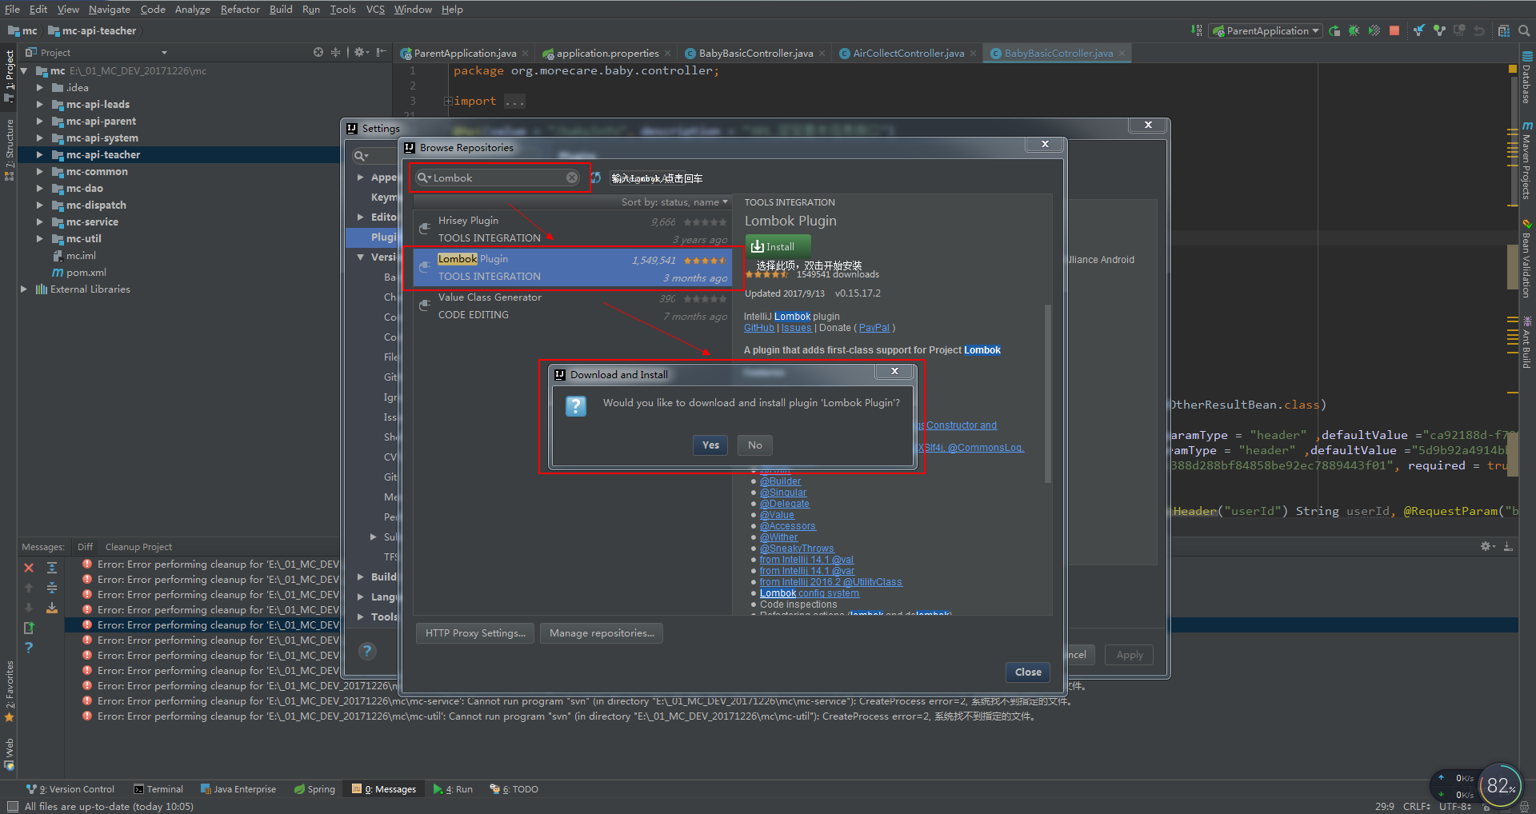1536x814 pixels.
Task: Open the Version Control tool window tab
Action: [70, 788]
